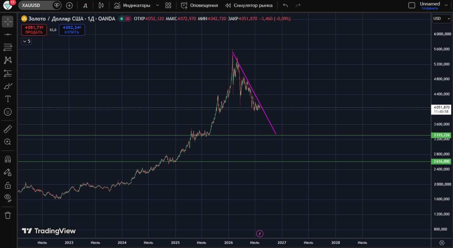453x248 pixels.
Task: Expand the indicators favorites dropdown arrow
Action: pos(157,5)
